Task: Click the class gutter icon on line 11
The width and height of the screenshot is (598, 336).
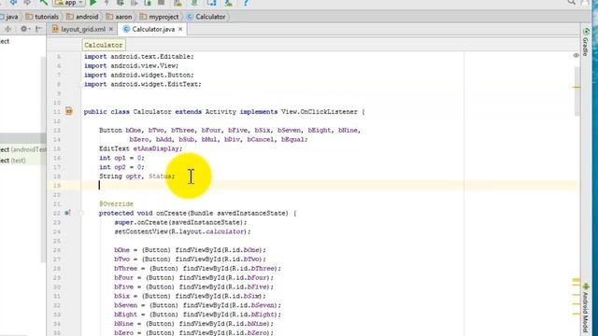Action: [68, 111]
